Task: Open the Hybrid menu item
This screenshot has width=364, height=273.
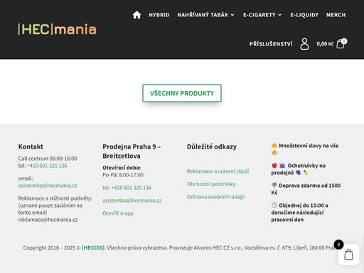Action: coord(159,15)
